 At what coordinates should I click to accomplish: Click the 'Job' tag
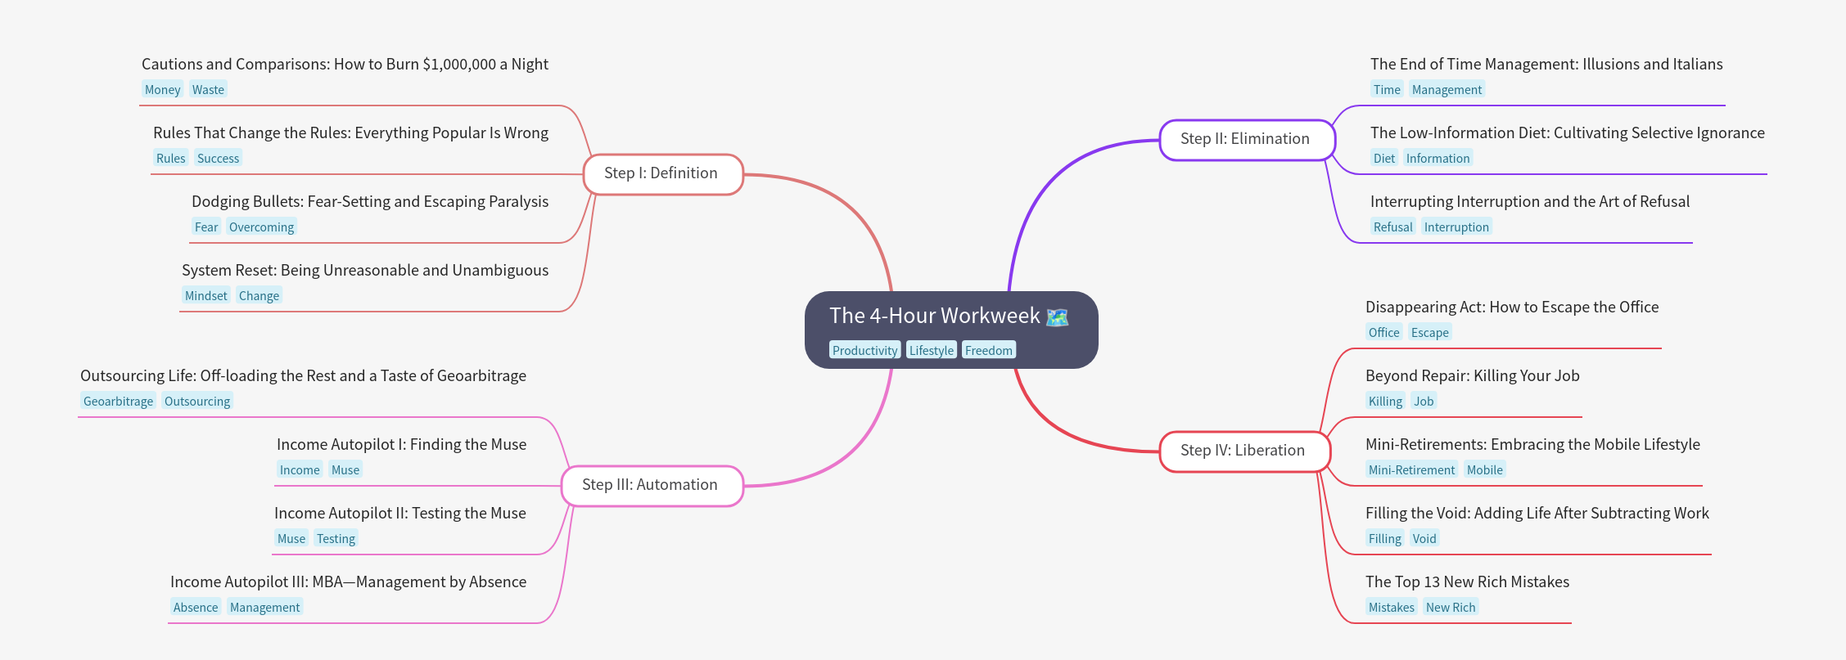tap(1424, 401)
